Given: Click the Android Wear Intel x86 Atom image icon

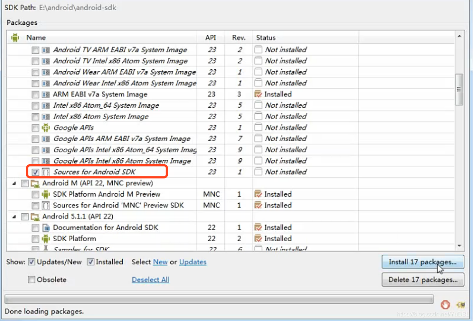Looking at the screenshot, I should pos(46,83).
